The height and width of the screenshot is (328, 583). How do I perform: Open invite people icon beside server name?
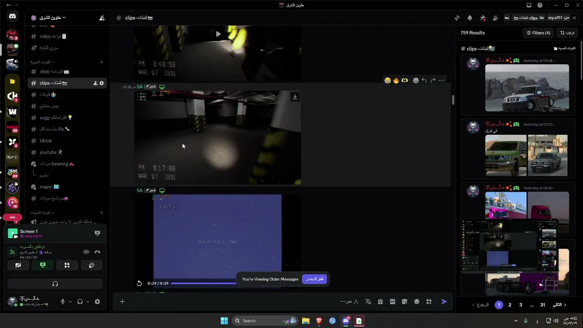coord(102,18)
